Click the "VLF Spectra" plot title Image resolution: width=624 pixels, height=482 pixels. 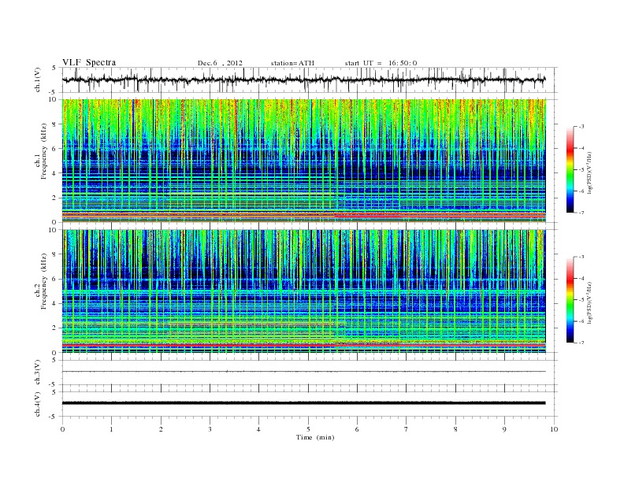click(x=89, y=62)
